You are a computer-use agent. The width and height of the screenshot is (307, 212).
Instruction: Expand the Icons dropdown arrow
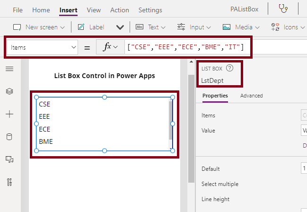pos(303,27)
